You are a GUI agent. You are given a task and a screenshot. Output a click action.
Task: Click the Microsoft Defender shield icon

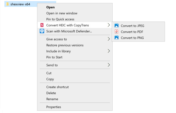pyautogui.click(x=42, y=31)
